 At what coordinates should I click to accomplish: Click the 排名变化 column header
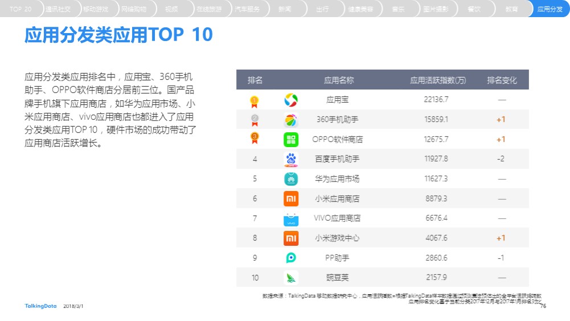pyautogui.click(x=502, y=80)
